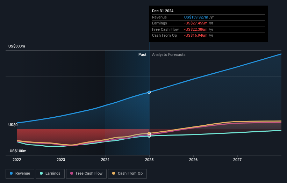Click the 2026 x-axis label

pyautogui.click(x=193, y=160)
